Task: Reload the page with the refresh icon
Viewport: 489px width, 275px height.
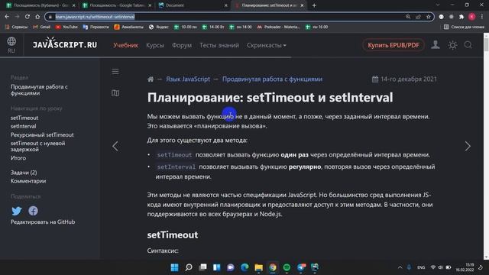Action: pos(28,17)
